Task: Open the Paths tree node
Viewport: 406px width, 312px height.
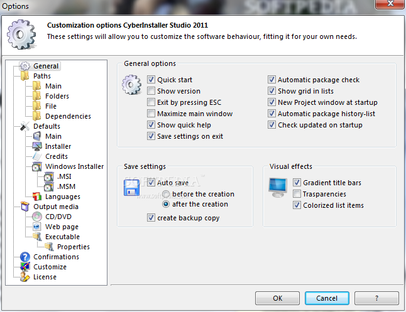Action: (42, 76)
